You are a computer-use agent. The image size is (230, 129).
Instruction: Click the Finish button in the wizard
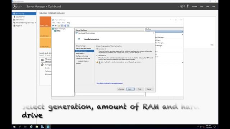tap(140, 89)
